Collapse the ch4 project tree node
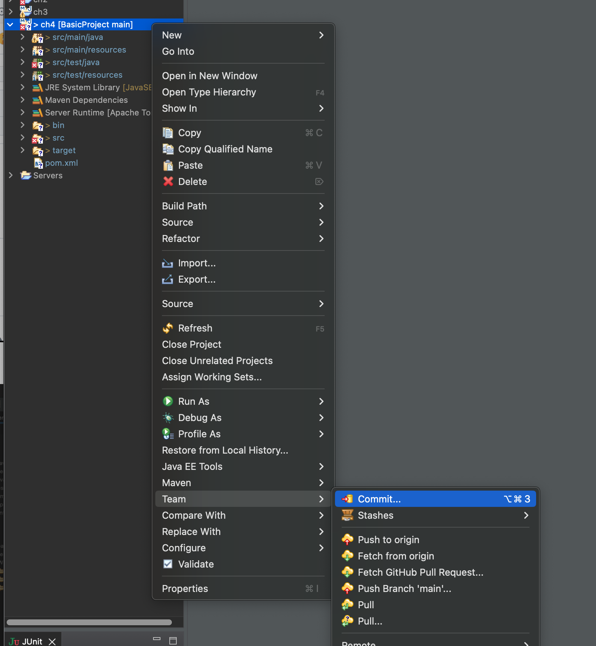This screenshot has height=646, width=596. click(10, 25)
